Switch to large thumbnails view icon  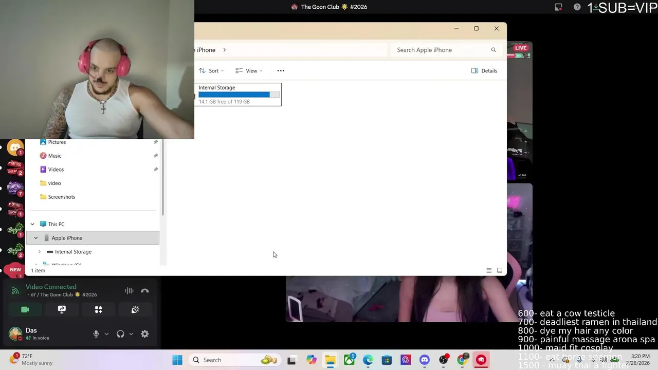click(x=500, y=270)
